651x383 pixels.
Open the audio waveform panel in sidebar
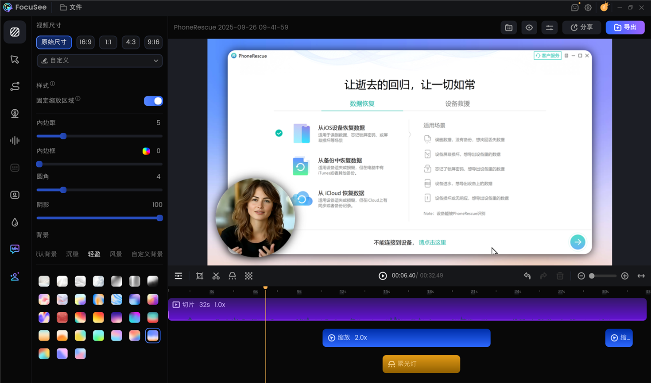[x=15, y=140]
